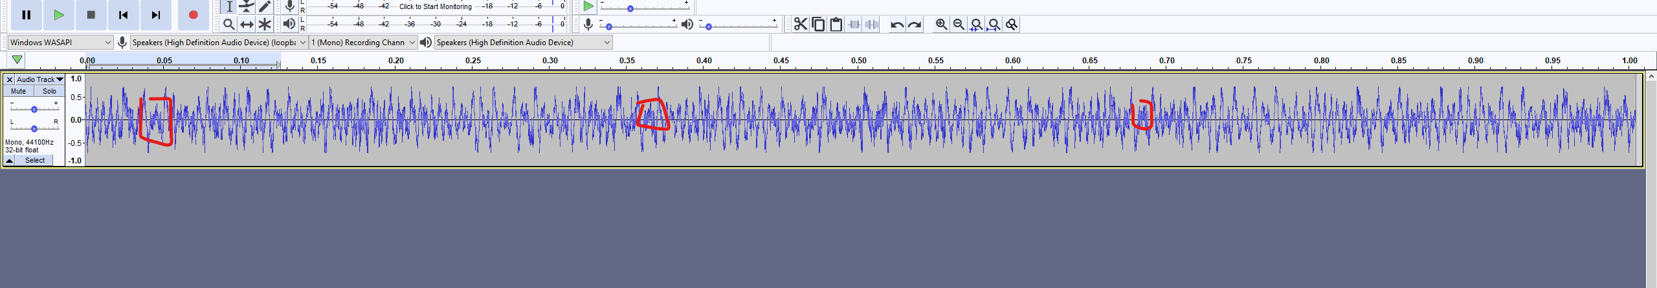1657x288 pixels.
Task: Solo the Audio Track
Action: tap(49, 92)
